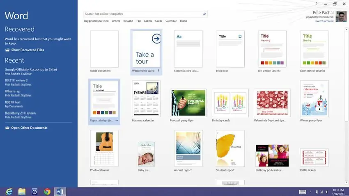Viewport: 349px width, 196px height.
Task: Click the Switch account link
Action: 324,21
